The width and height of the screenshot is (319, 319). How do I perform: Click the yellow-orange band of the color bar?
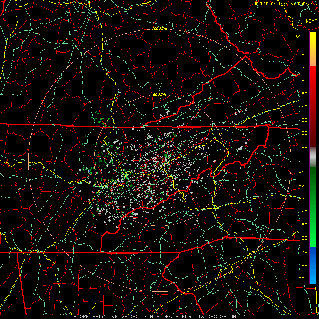[313, 49]
